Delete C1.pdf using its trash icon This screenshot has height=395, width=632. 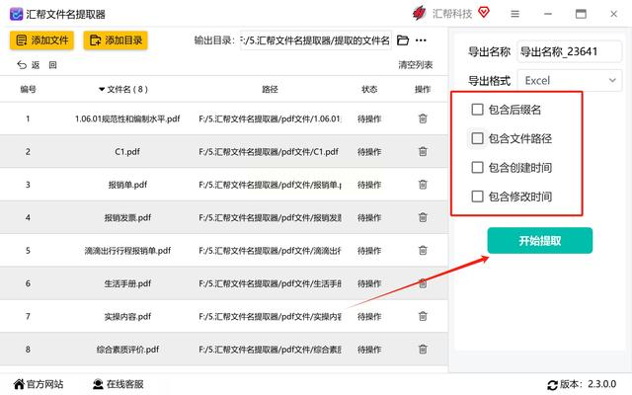click(423, 151)
